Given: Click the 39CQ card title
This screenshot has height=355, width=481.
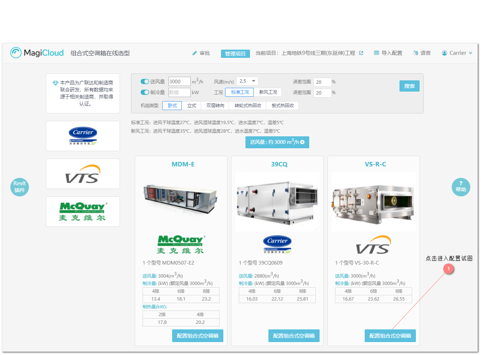Looking at the screenshot, I should [279, 164].
